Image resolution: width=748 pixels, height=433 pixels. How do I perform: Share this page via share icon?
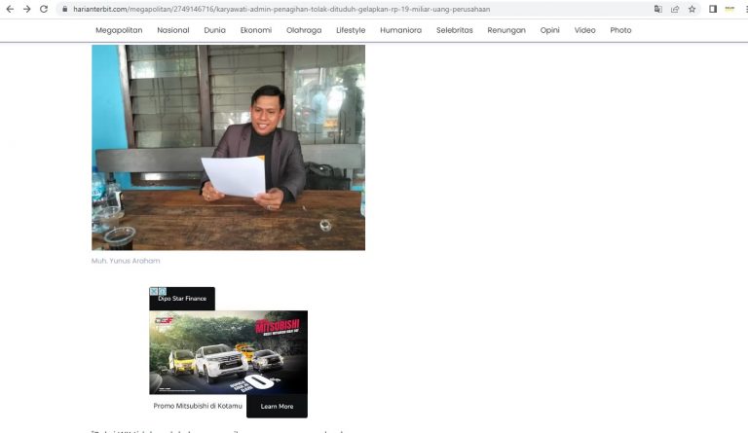[x=675, y=9]
